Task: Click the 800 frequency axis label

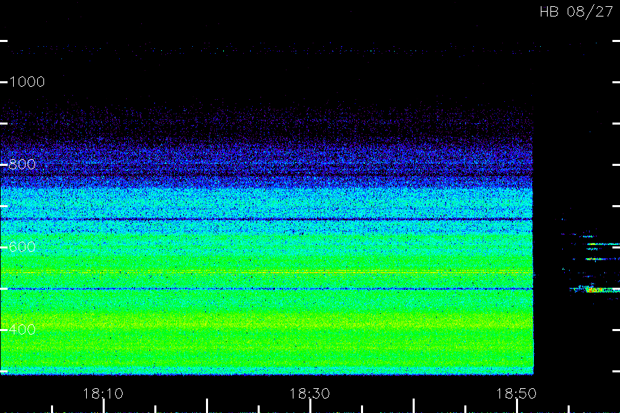Action: [x=22, y=165]
